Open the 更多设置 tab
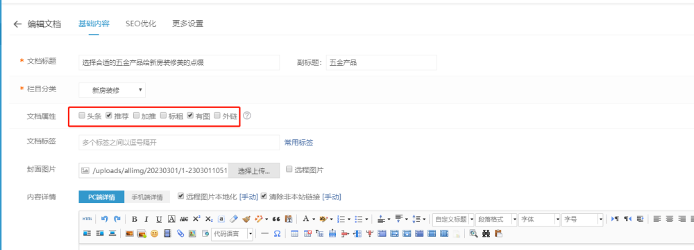Screen dimensions: 694x250 pyautogui.click(x=187, y=24)
